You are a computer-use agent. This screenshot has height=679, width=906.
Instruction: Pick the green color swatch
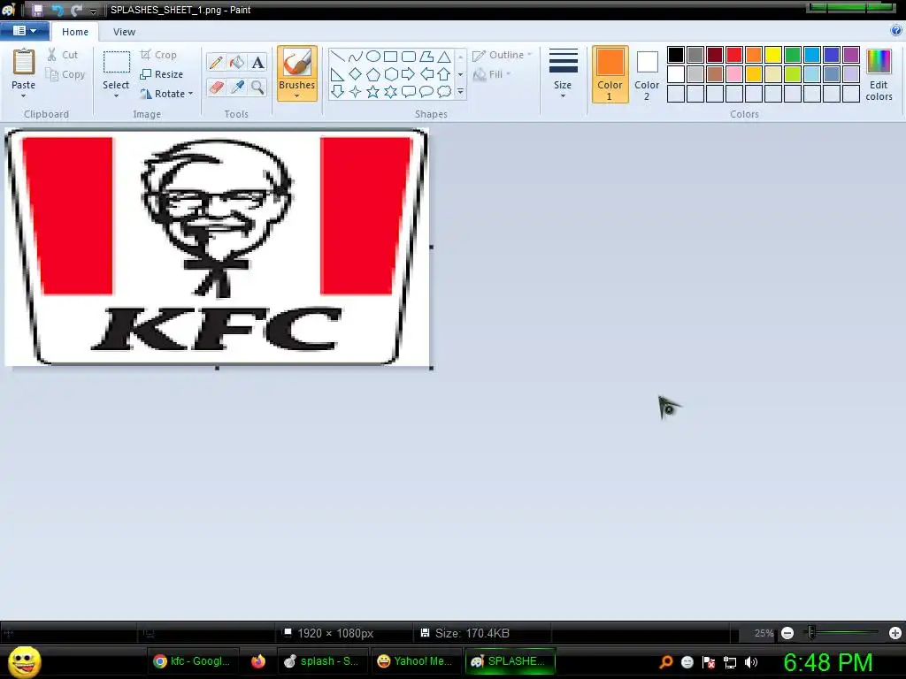tap(793, 55)
